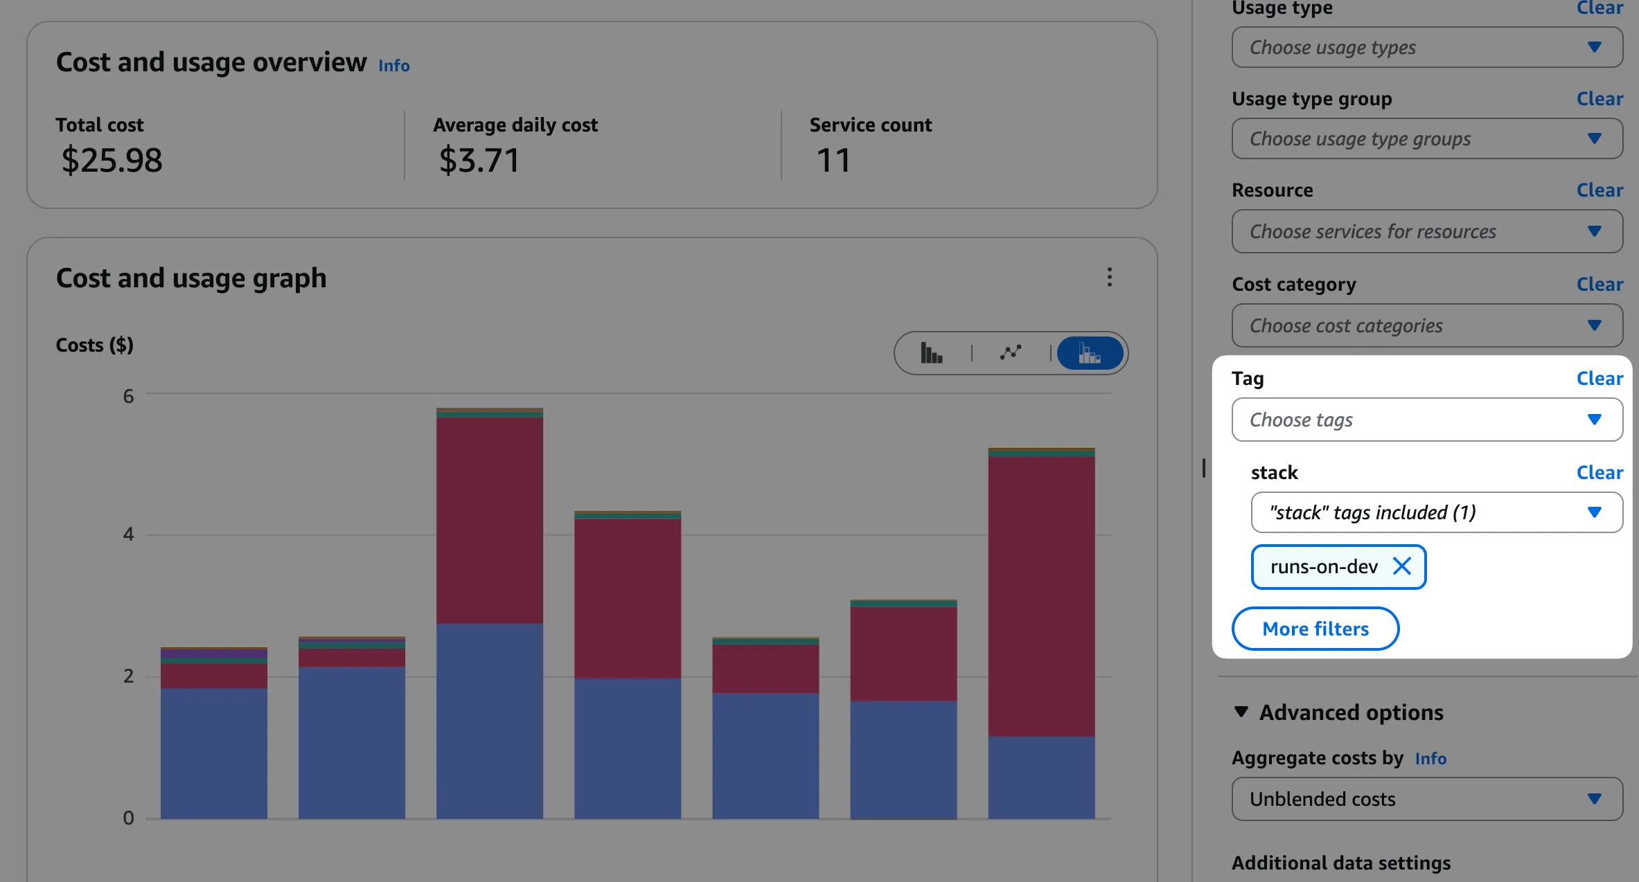Open the Choose usage types dropdown

[1426, 47]
